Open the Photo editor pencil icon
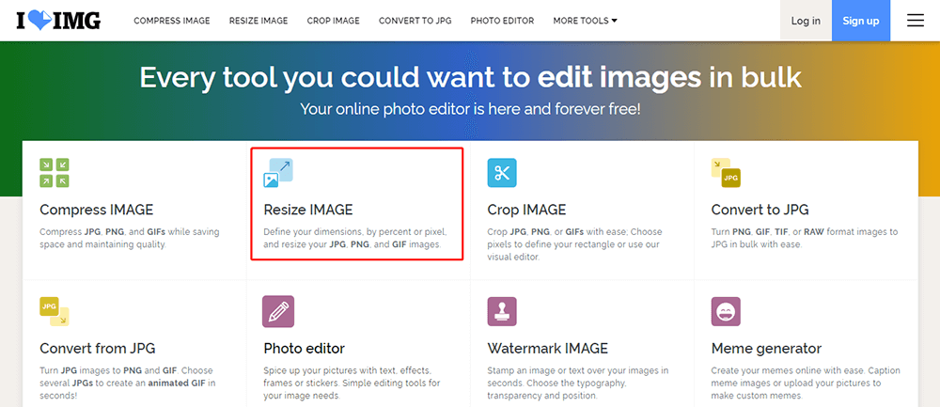The height and width of the screenshot is (407, 940). coord(278,311)
